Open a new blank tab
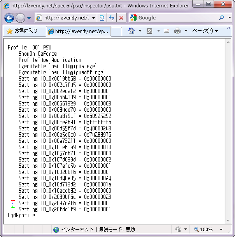 [116, 32]
